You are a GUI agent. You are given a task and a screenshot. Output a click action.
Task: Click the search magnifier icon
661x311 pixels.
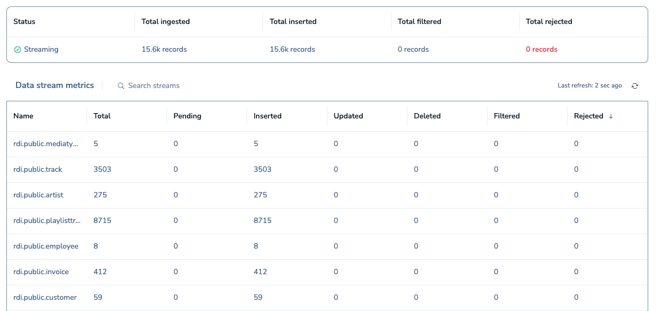tap(121, 85)
